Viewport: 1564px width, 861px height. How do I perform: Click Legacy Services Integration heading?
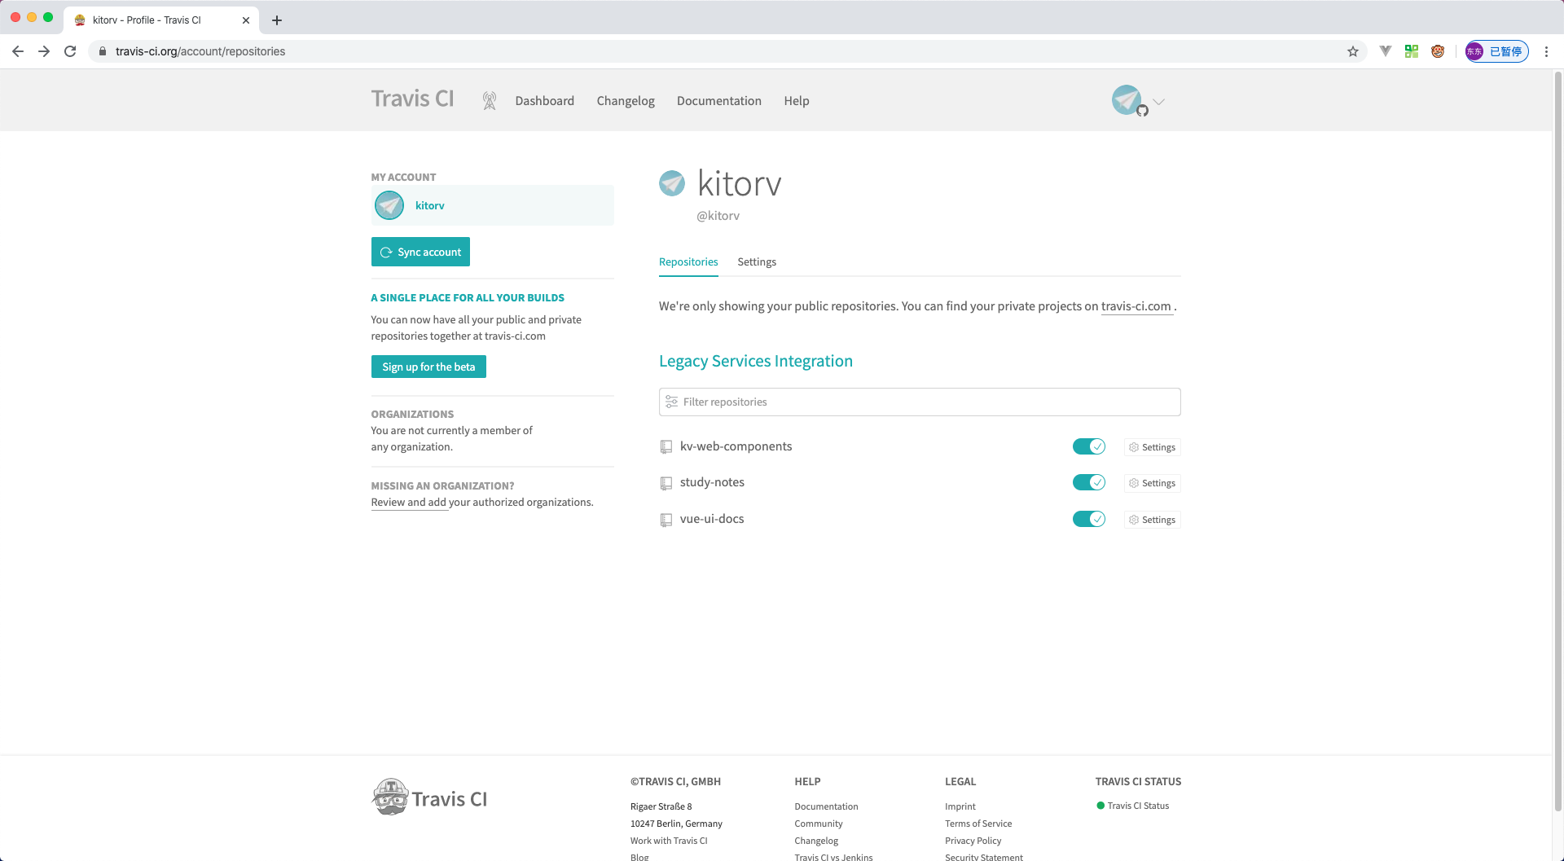tap(756, 361)
